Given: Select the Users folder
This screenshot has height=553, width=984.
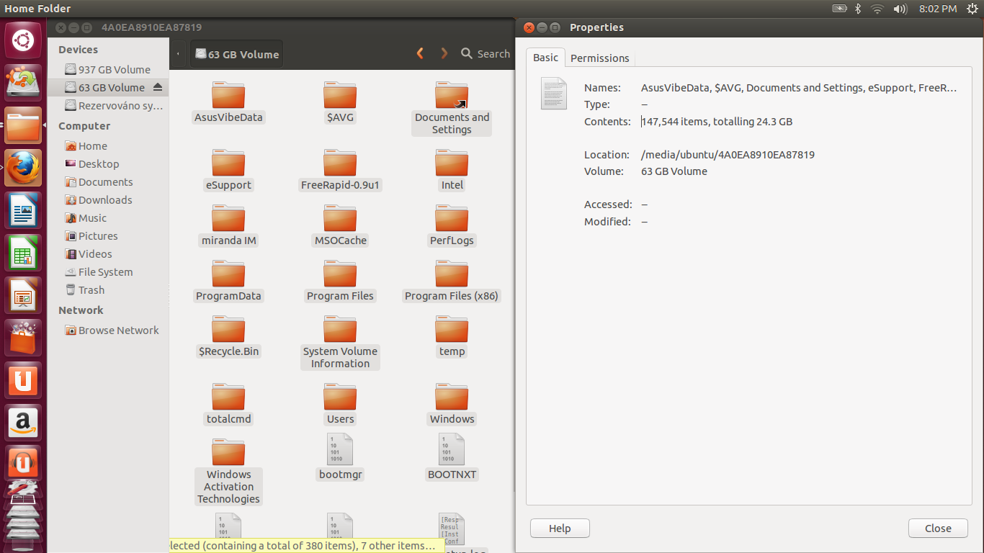Looking at the screenshot, I should pos(340,405).
